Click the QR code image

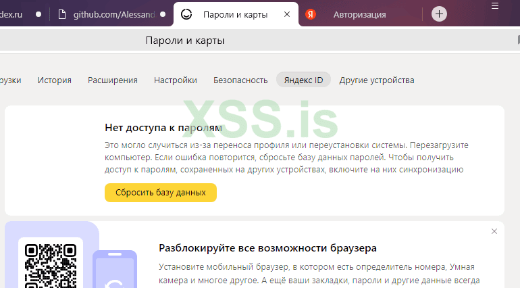click(x=51, y=266)
